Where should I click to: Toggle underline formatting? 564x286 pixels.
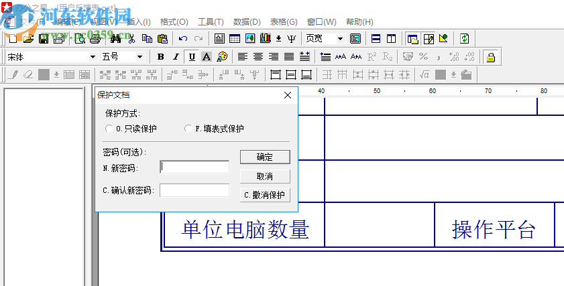[192, 57]
